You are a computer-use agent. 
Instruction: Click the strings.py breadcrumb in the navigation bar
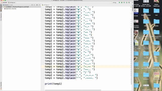click(x=12, y=3)
